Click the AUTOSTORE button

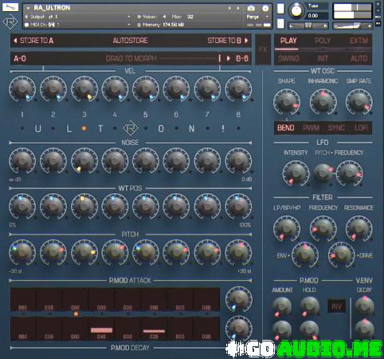coord(130,41)
